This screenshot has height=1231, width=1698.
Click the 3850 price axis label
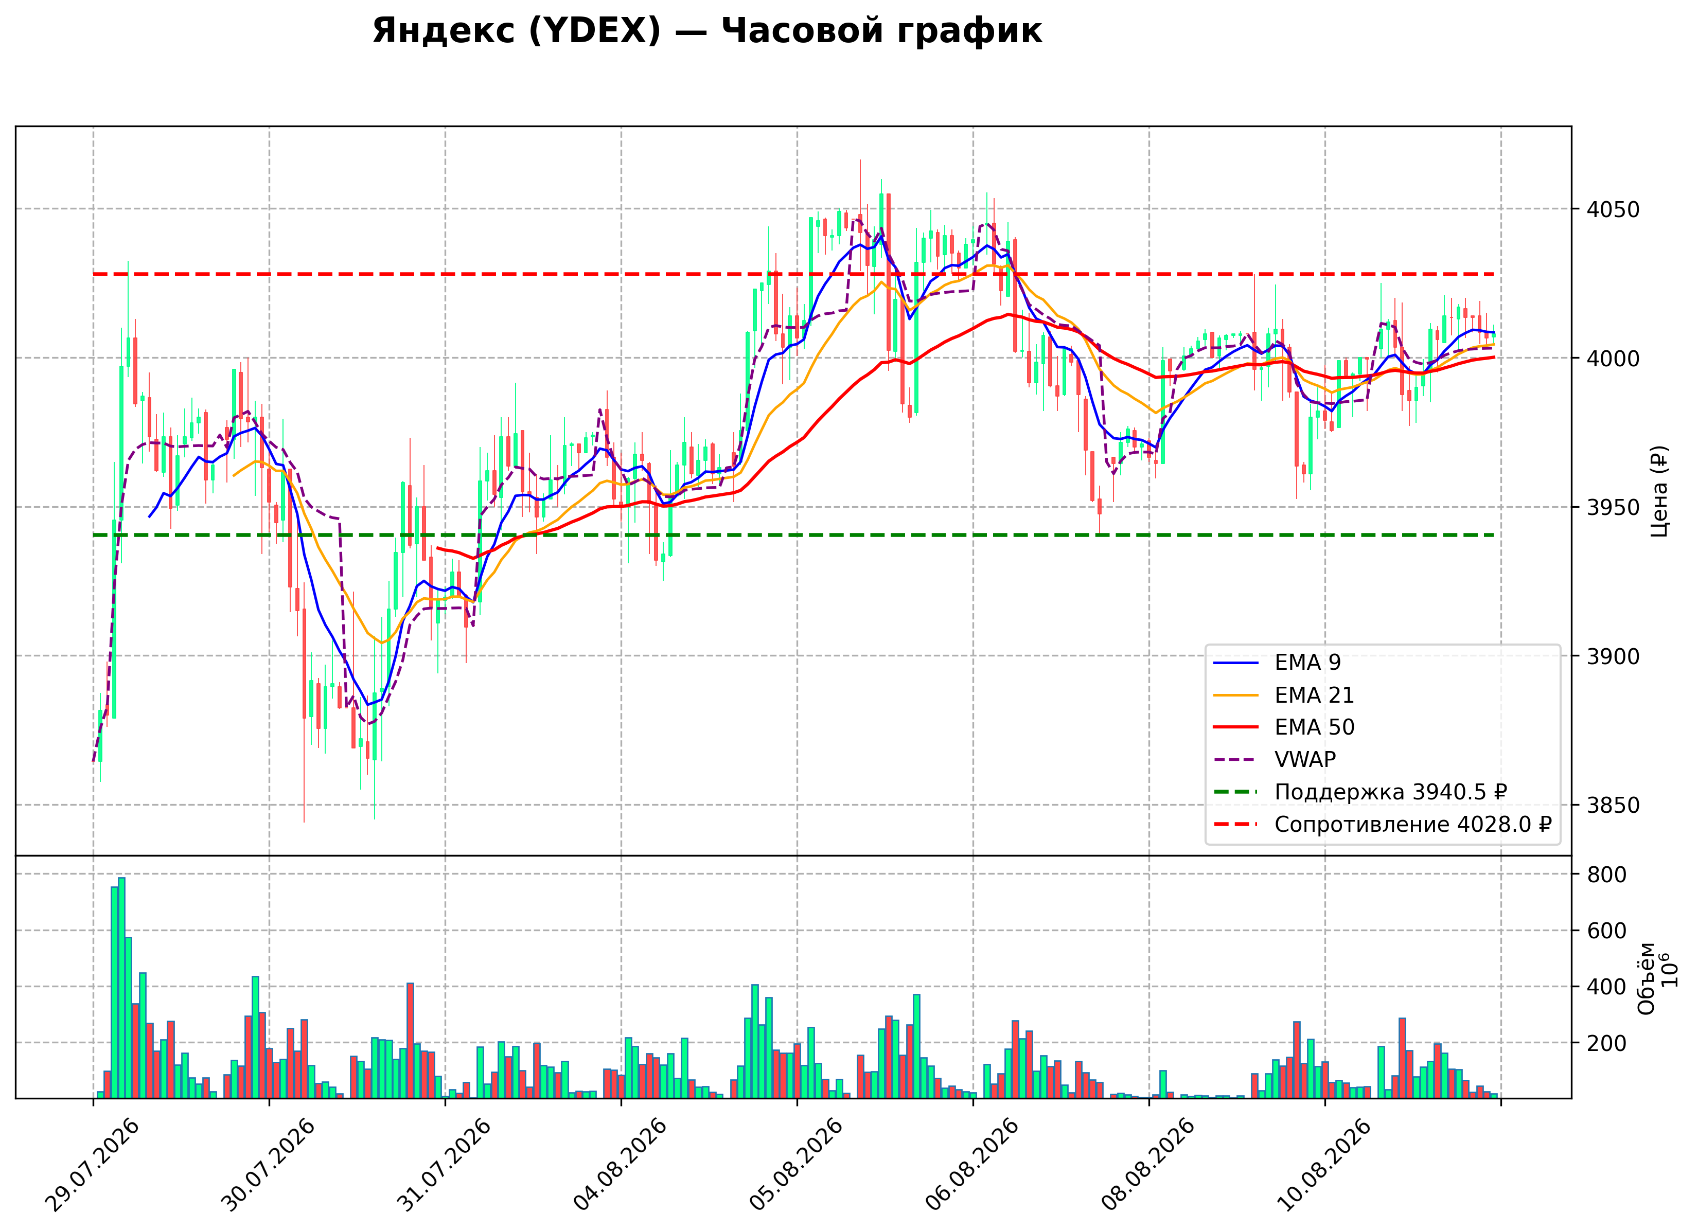tap(1613, 805)
